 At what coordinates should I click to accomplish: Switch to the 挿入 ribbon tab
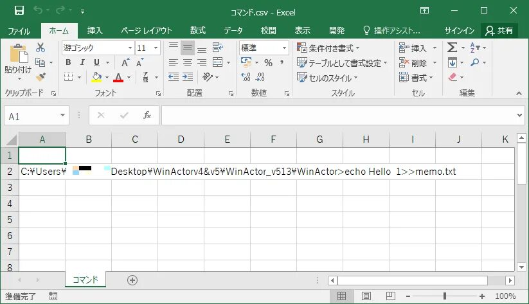94,31
